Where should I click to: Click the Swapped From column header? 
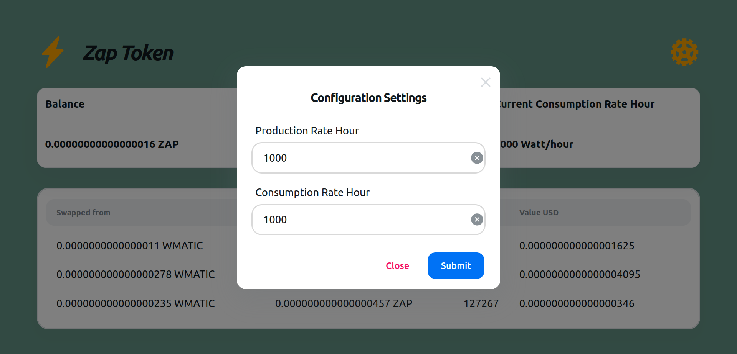83,213
